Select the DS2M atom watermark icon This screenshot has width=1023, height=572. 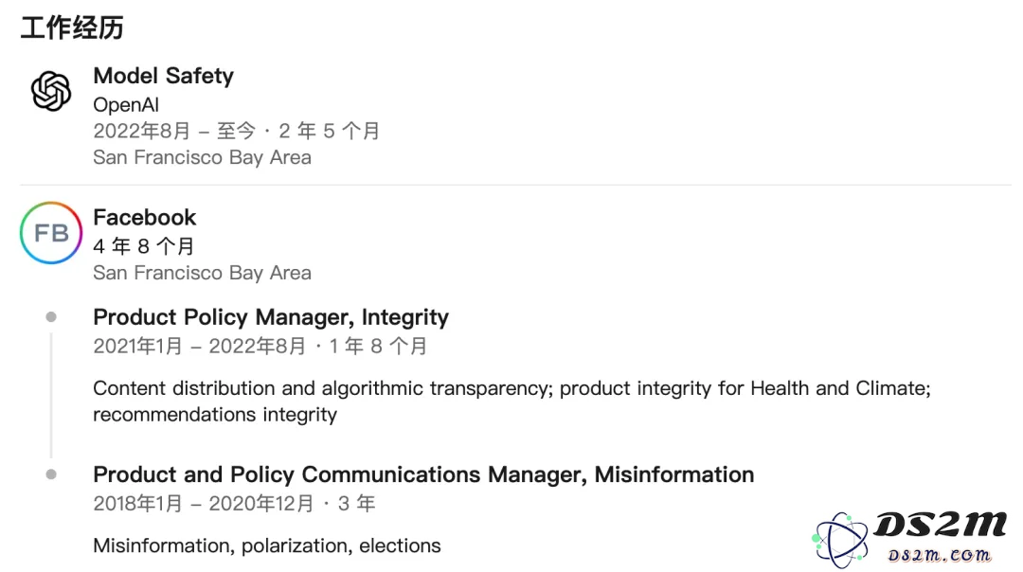click(x=840, y=540)
